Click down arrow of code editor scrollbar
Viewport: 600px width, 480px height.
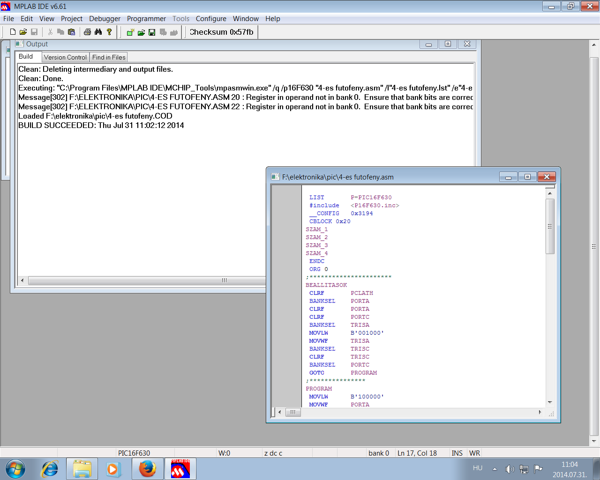[550, 402]
